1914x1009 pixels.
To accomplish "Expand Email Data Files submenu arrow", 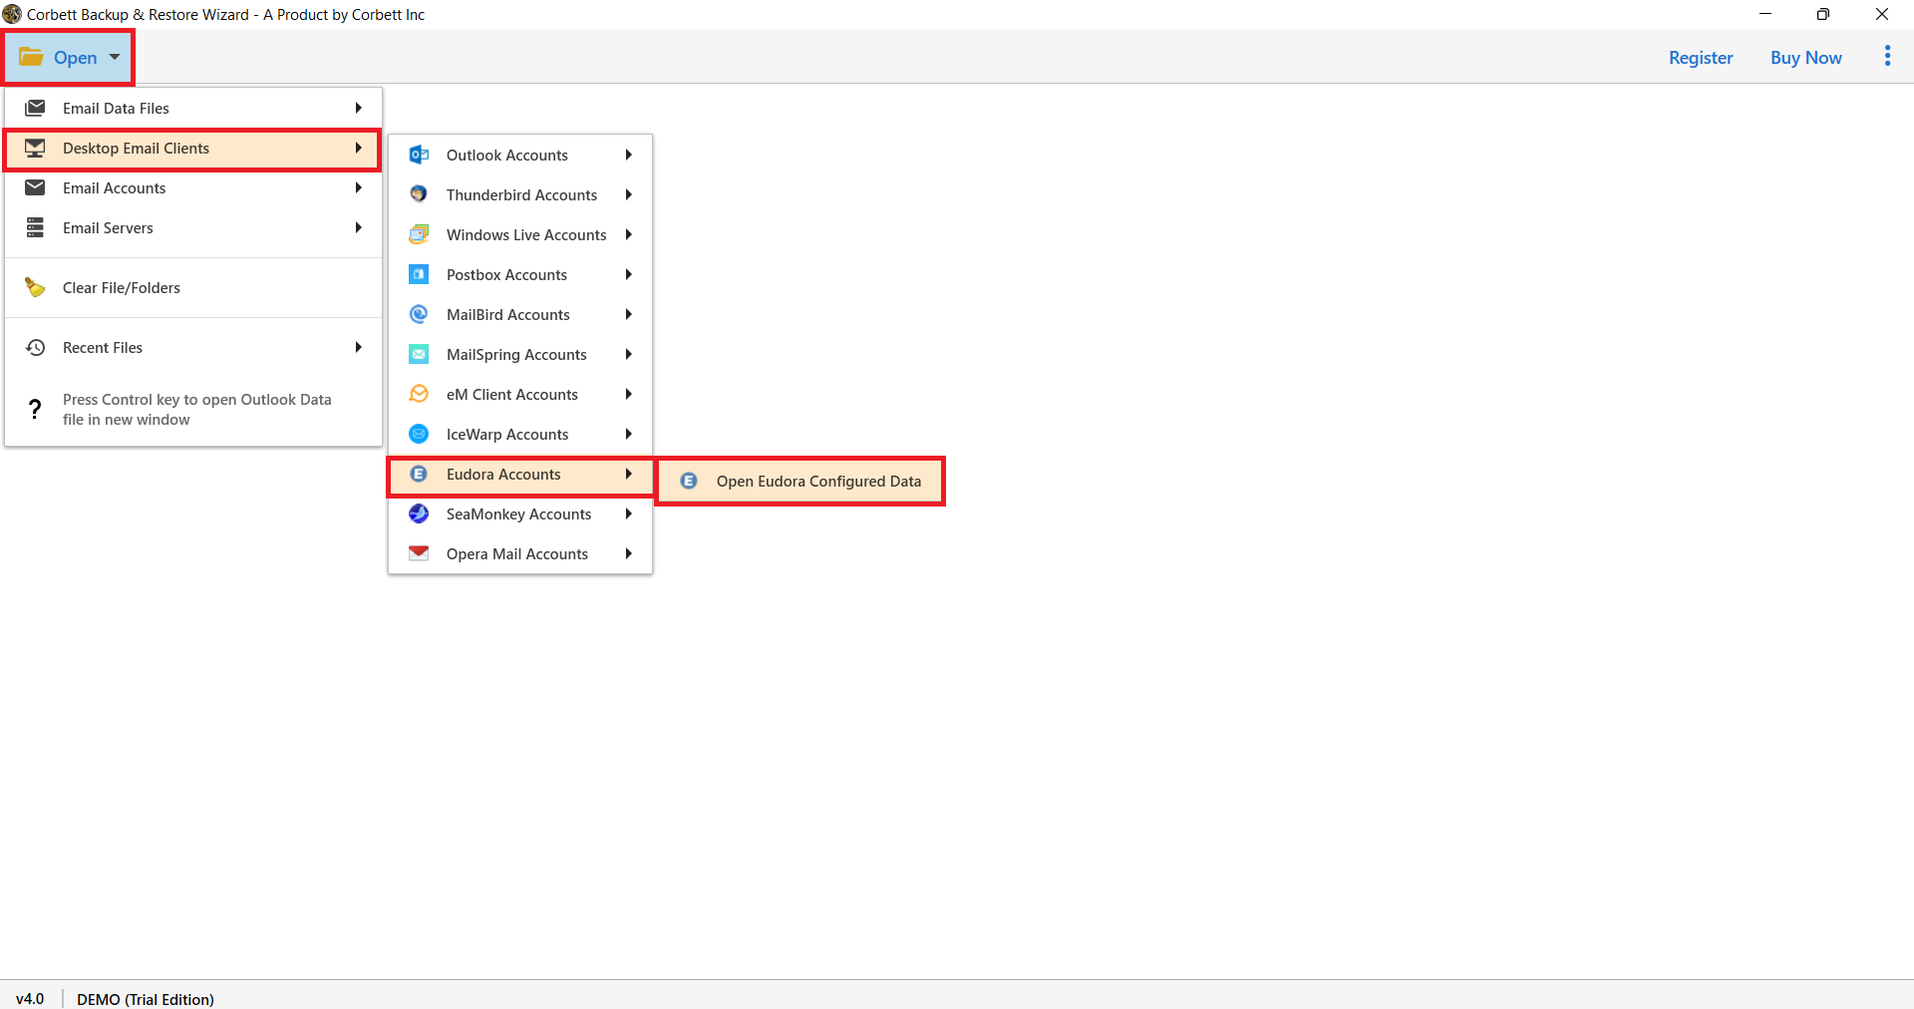I will point(358,108).
